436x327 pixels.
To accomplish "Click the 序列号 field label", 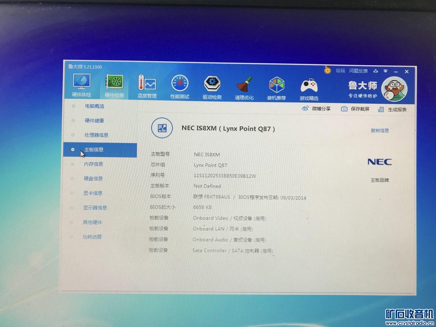I will click(x=157, y=175).
